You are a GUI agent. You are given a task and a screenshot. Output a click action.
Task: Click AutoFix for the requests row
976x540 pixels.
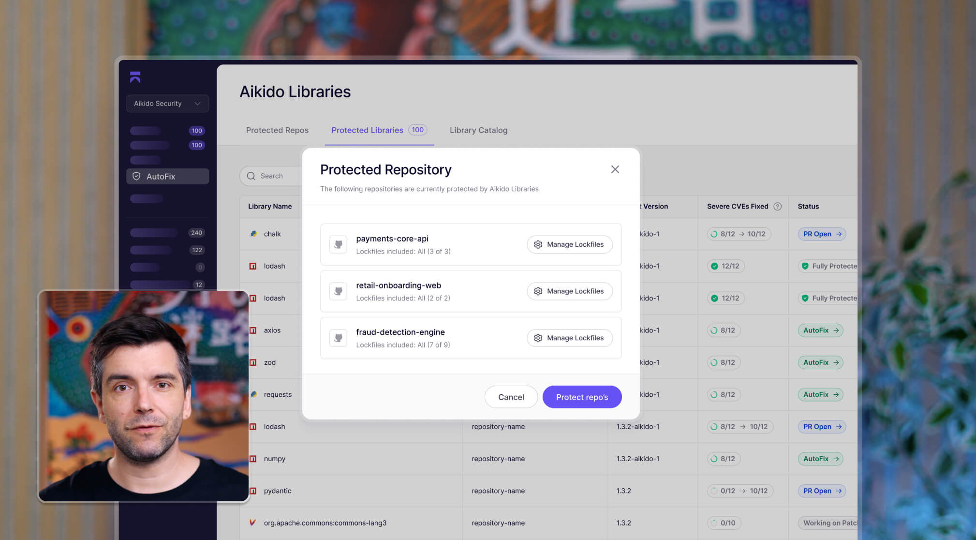click(820, 395)
